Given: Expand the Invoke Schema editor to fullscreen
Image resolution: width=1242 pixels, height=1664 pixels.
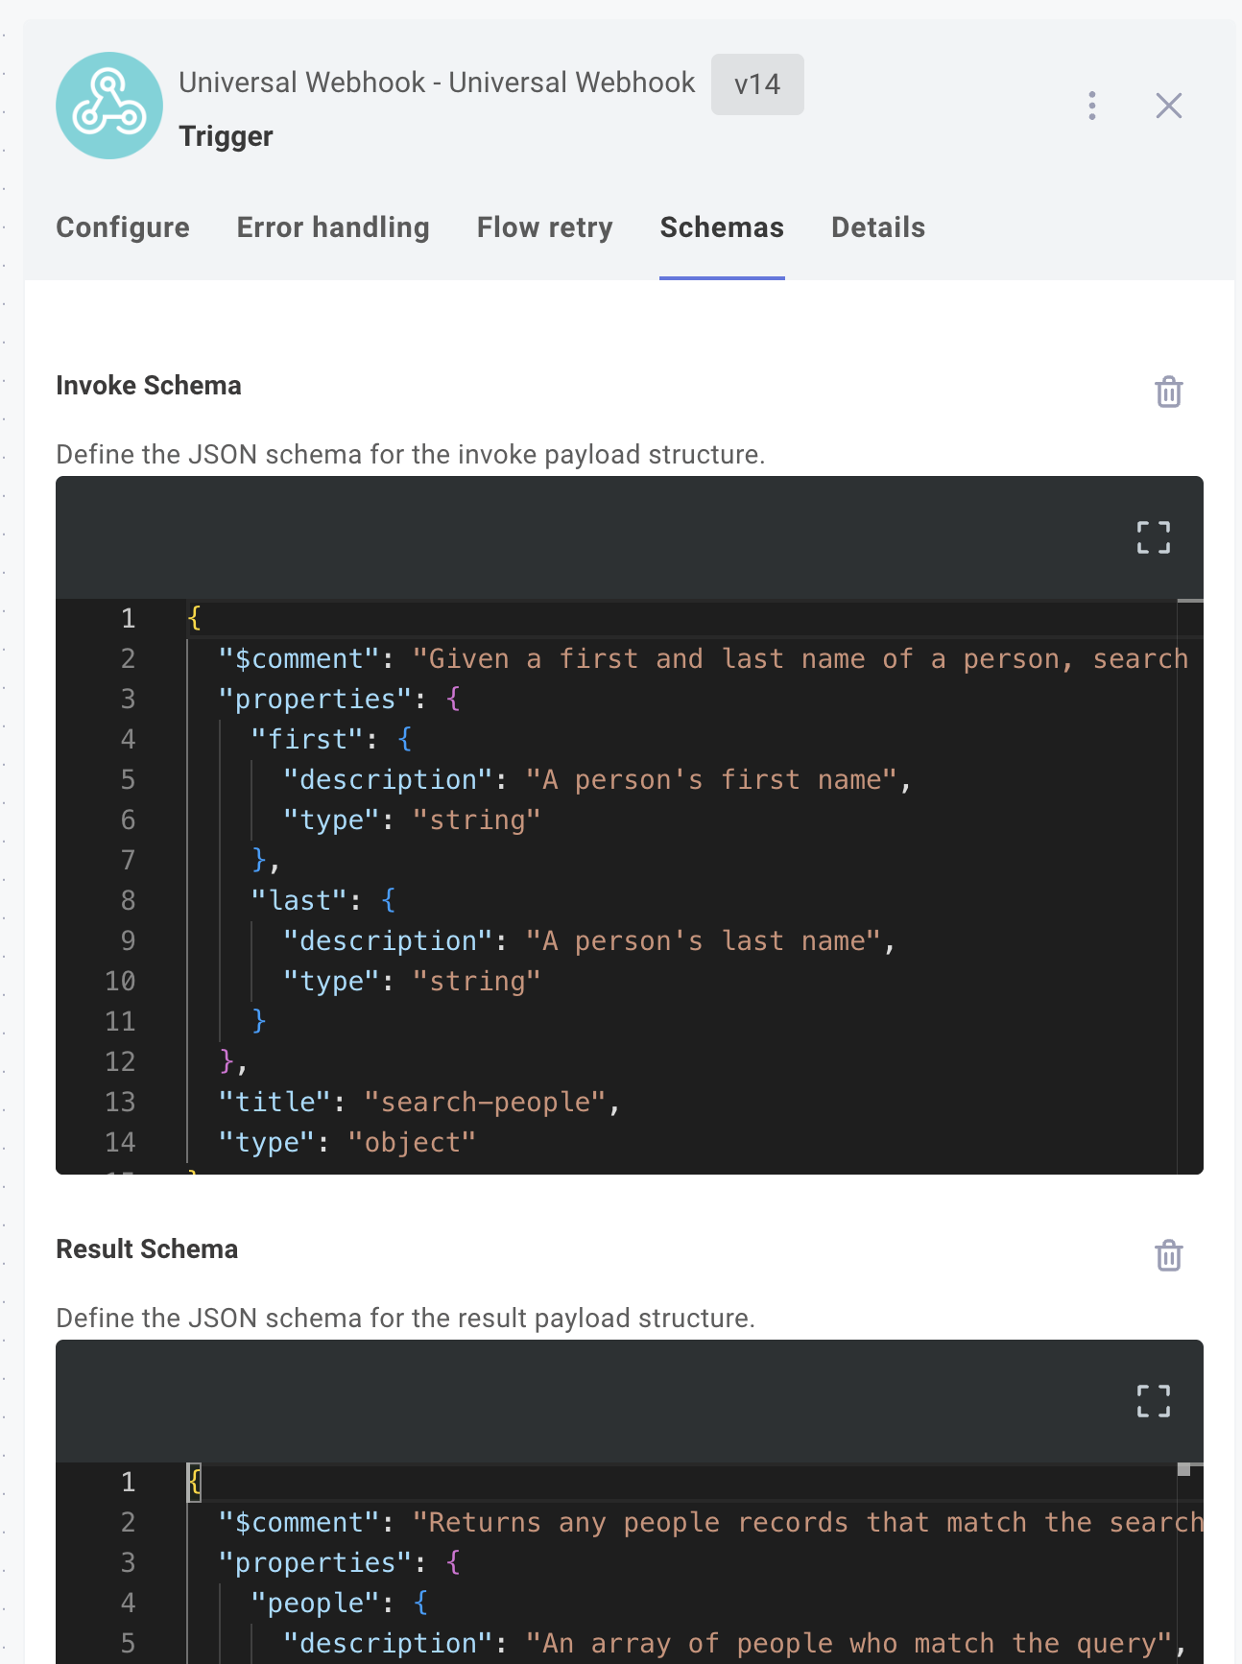Looking at the screenshot, I should (x=1153, y=537).
